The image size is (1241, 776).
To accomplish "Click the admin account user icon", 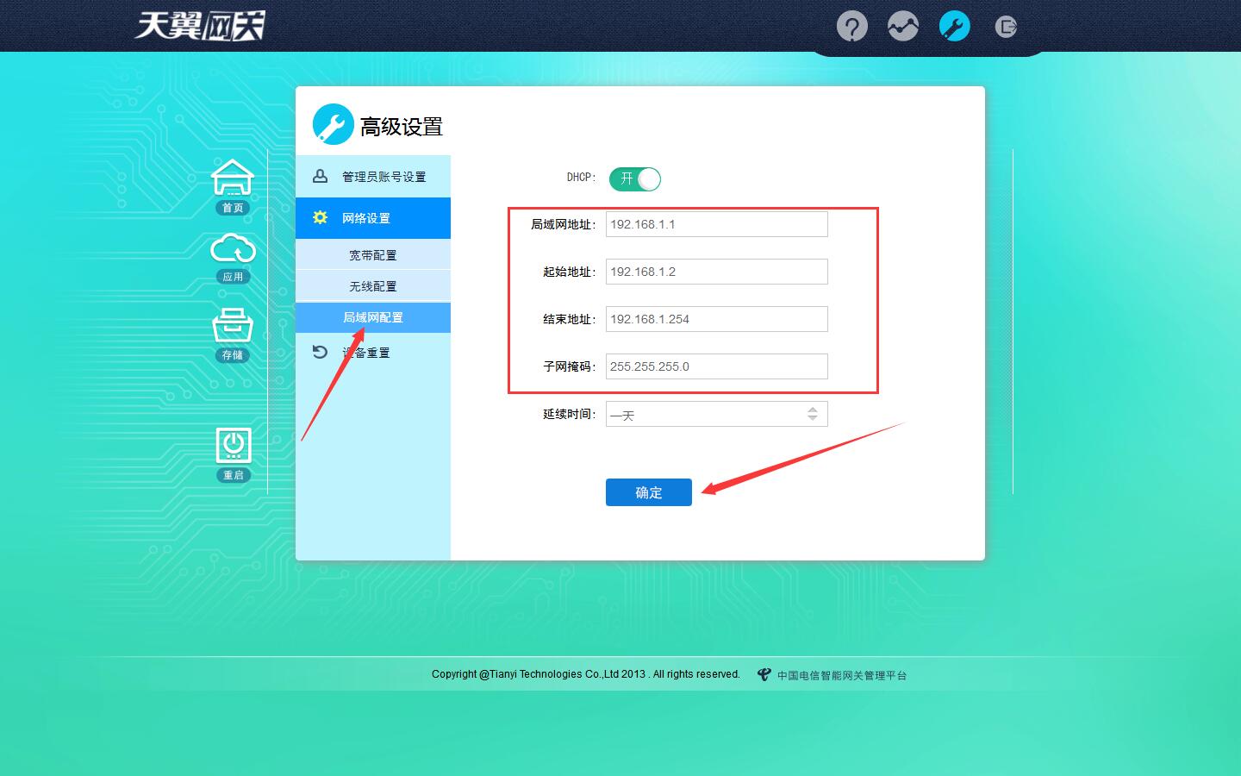I will click(x=320, y=176).
